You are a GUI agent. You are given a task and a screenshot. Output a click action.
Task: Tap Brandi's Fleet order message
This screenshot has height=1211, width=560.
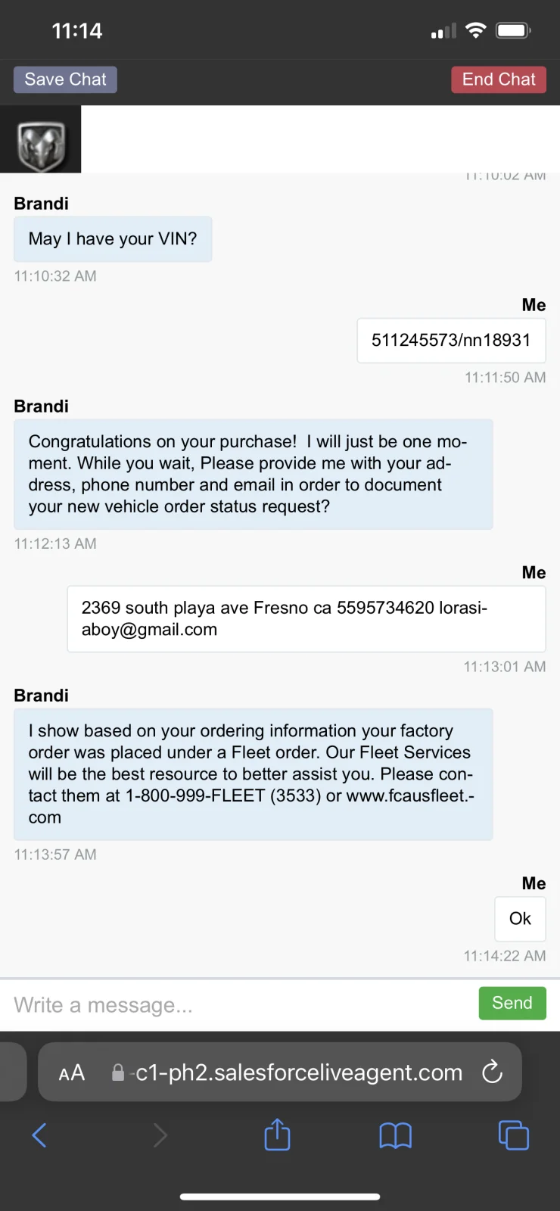point(253,774)
